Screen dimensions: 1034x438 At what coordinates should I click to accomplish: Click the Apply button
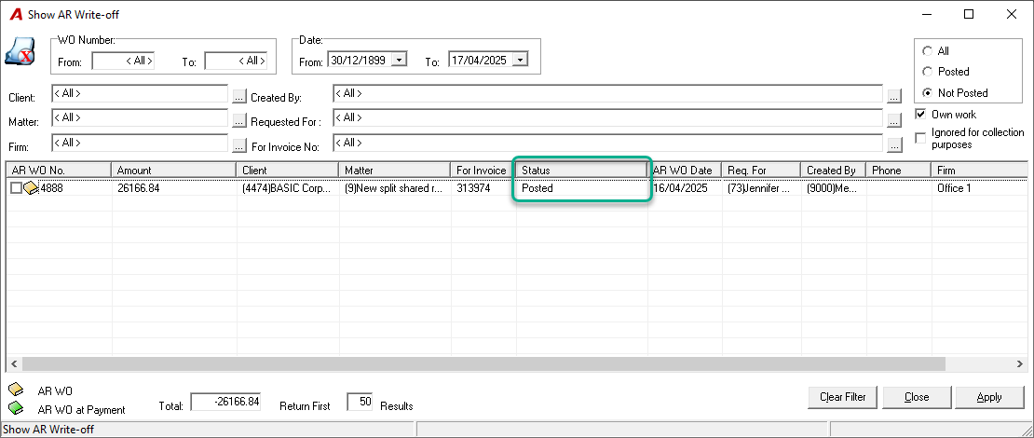989,397
